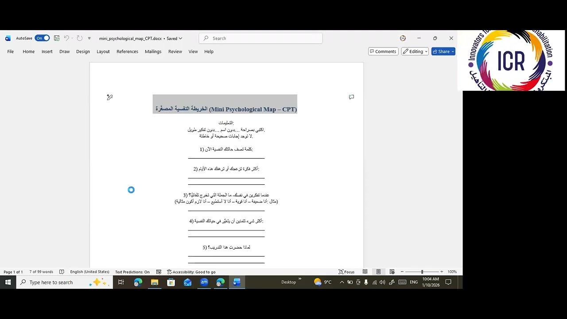
Task: Open the Mailings tab
Action: (x=153, y=51)
